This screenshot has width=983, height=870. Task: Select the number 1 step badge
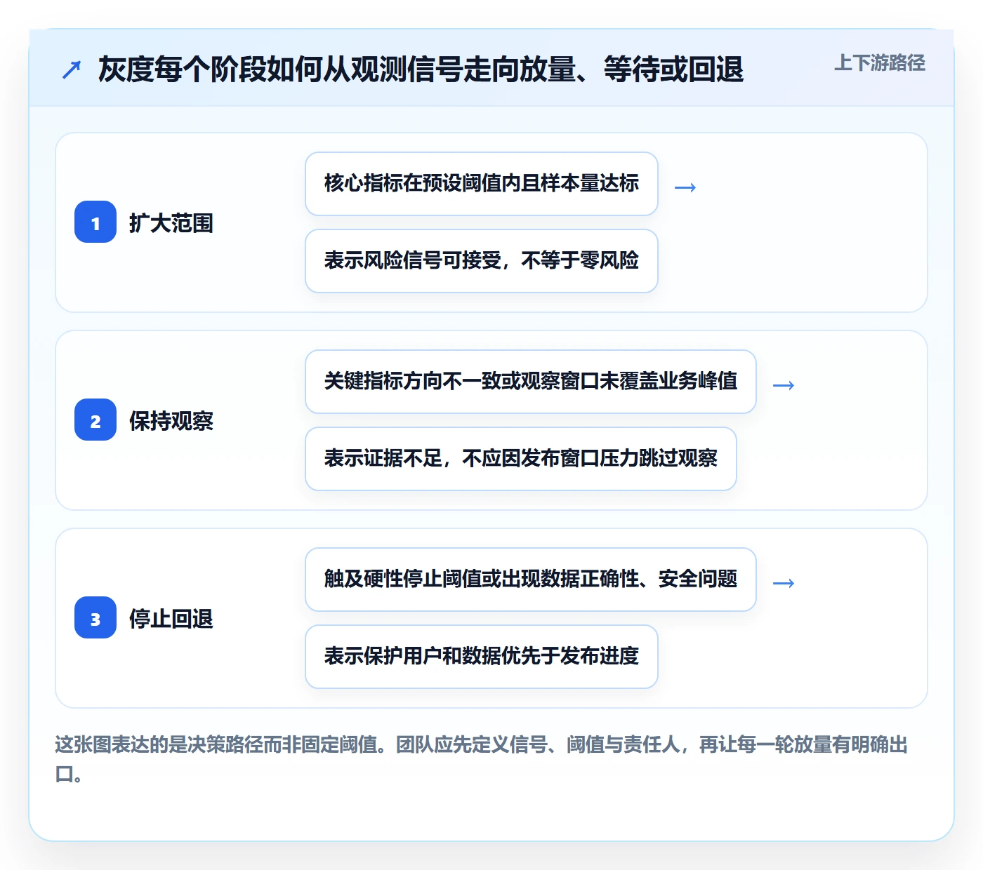[95, 222]
